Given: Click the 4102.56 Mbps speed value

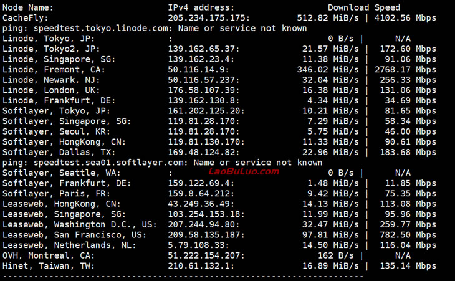Looking at the screenshot, I should (405, 18).
